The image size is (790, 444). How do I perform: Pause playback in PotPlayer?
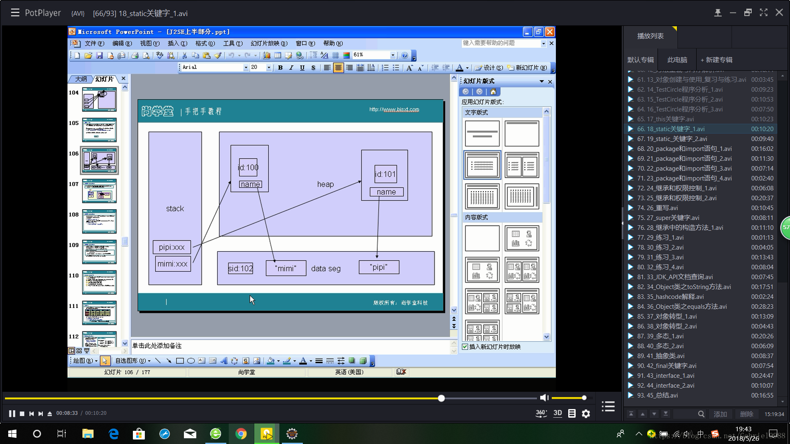pos(12,414)
